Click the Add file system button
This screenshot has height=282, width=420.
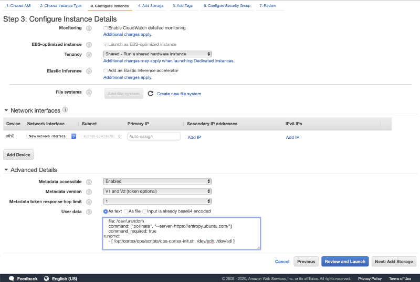(x=123, y=94)
